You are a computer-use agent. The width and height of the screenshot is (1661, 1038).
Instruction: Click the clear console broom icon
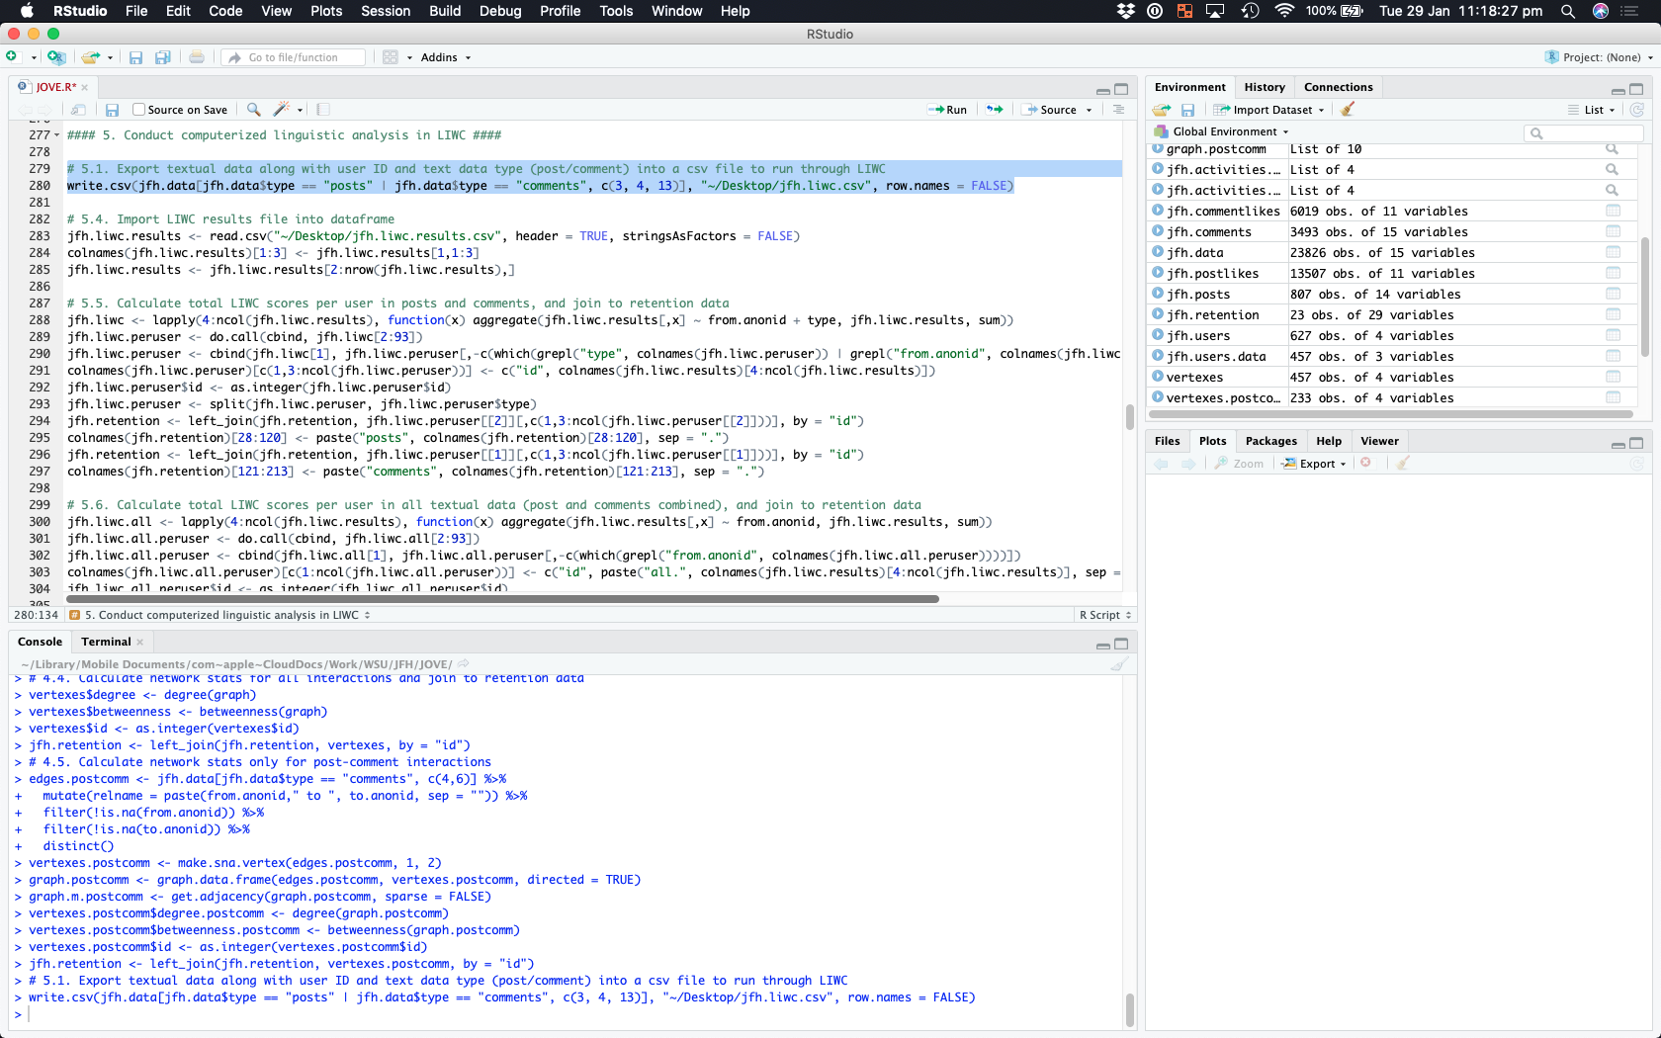(1118, 664)
